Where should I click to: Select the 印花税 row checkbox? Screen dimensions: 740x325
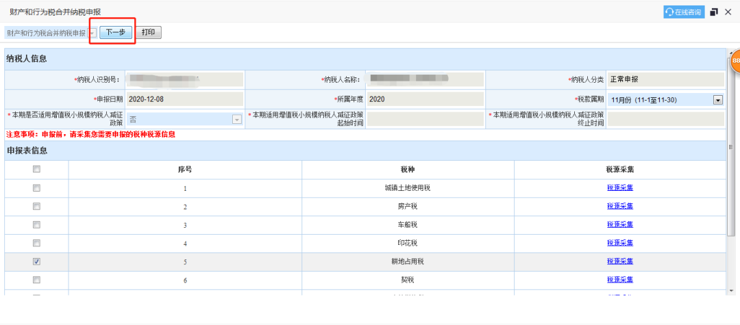click(x=36, y=243)
